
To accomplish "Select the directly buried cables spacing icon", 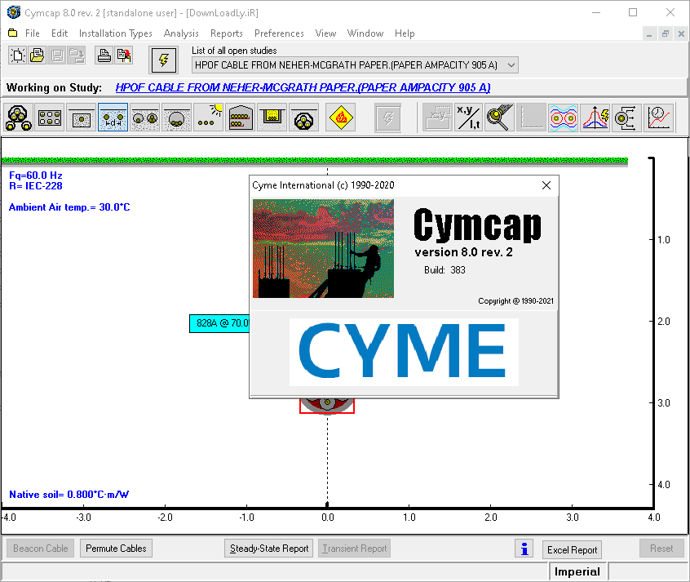I will (113, 118).
